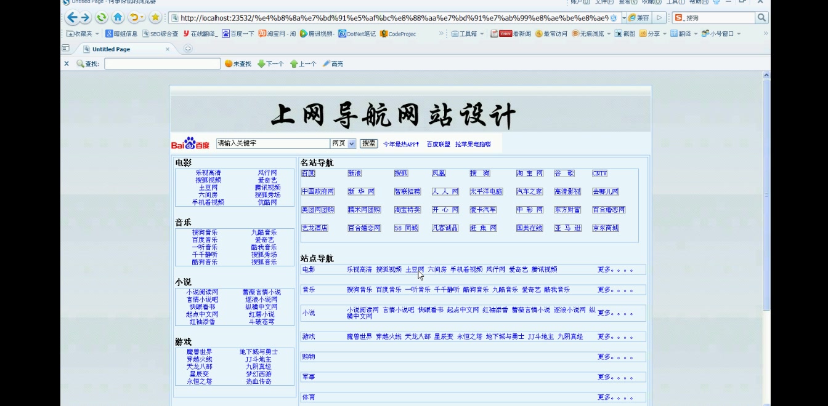
Task: Toggle 兼容 compatibility mode button
Action: coord(638,18)
